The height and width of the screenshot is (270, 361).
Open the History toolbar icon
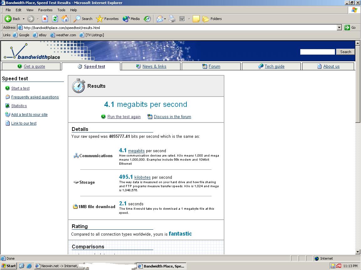[x=147, y=19]
